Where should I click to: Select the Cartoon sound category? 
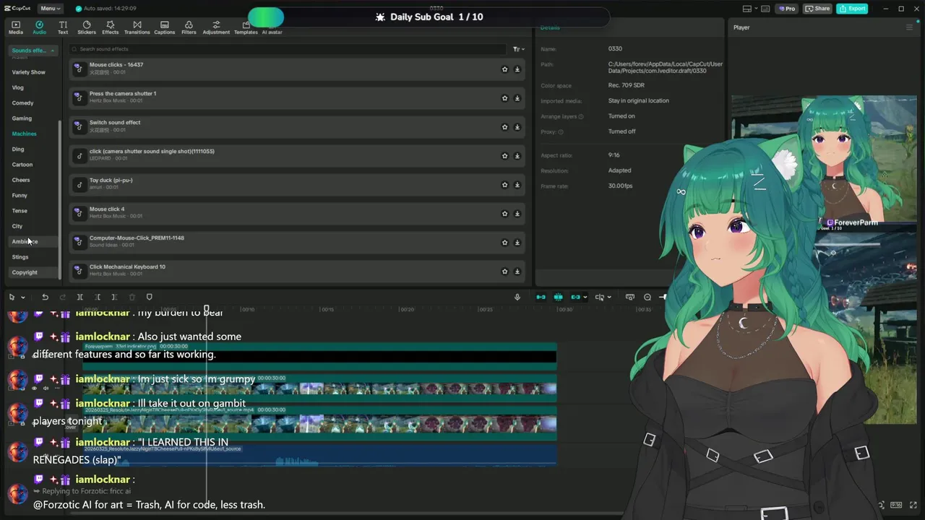22,165
